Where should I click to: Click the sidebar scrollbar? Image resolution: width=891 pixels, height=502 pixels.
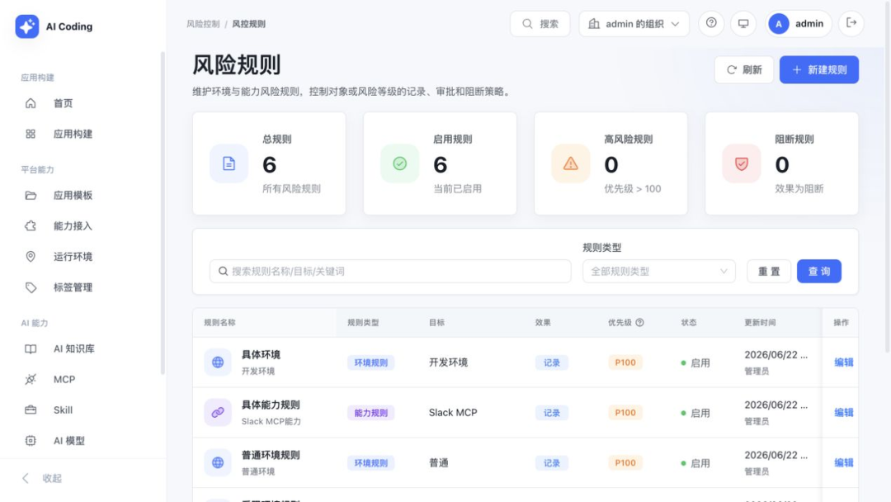click(163, 213)
